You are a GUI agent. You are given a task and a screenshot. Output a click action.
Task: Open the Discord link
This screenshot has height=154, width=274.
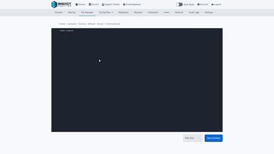tap(94, 4)
